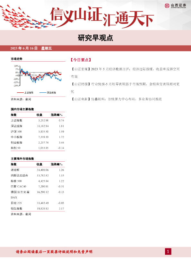Click the 涨跌幅% header in overseas table

[x=56, y=164]
